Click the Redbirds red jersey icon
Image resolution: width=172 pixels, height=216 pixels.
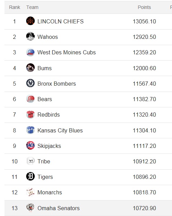(x=30, y=114)
